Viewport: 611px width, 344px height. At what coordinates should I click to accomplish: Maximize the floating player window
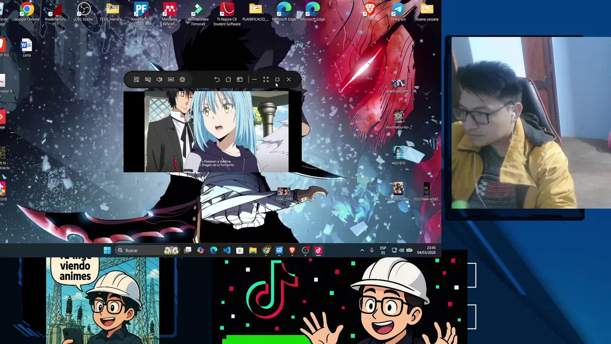277,80
